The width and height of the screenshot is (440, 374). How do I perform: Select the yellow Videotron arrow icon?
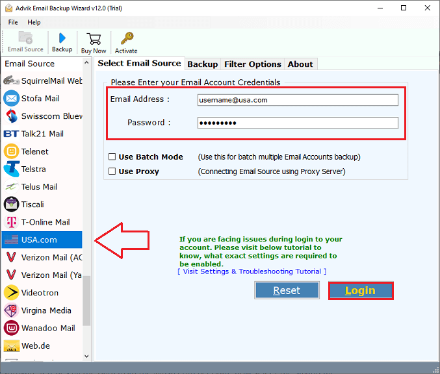click(11, 292)
